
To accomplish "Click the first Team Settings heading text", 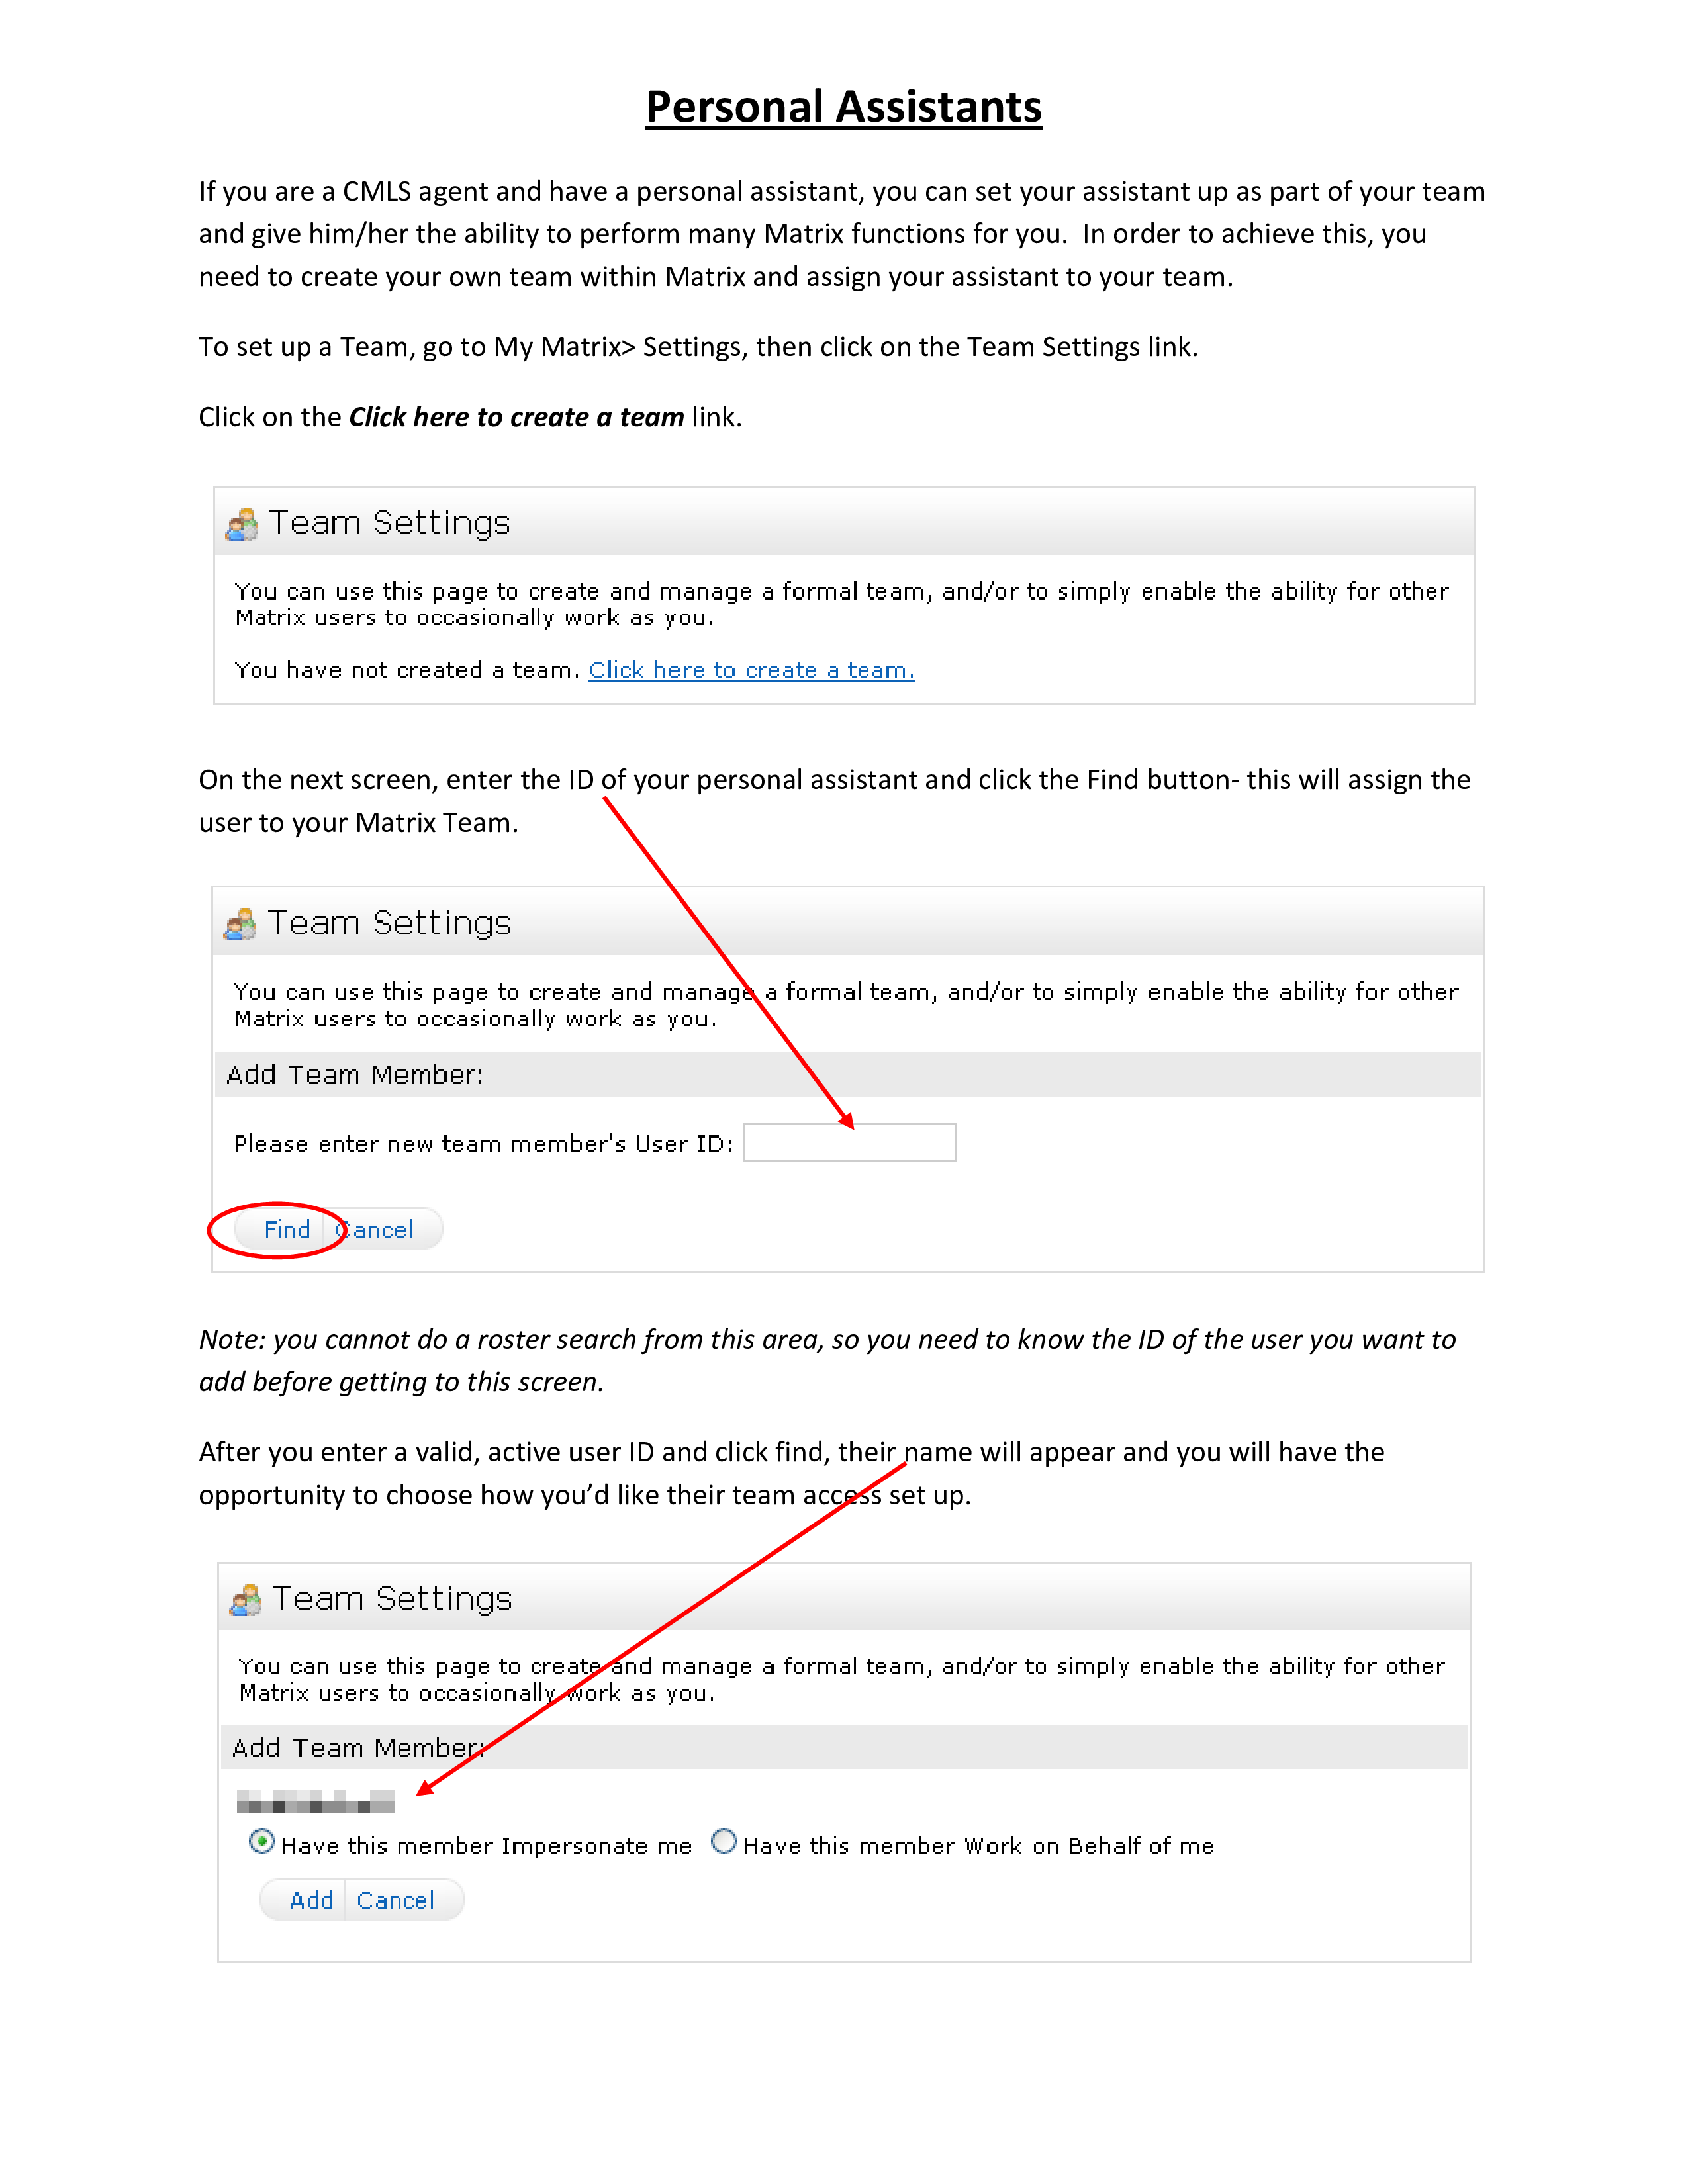I will [390, 524].
